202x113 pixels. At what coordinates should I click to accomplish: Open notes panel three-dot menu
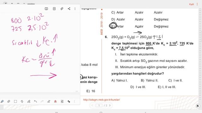[75, 9]
